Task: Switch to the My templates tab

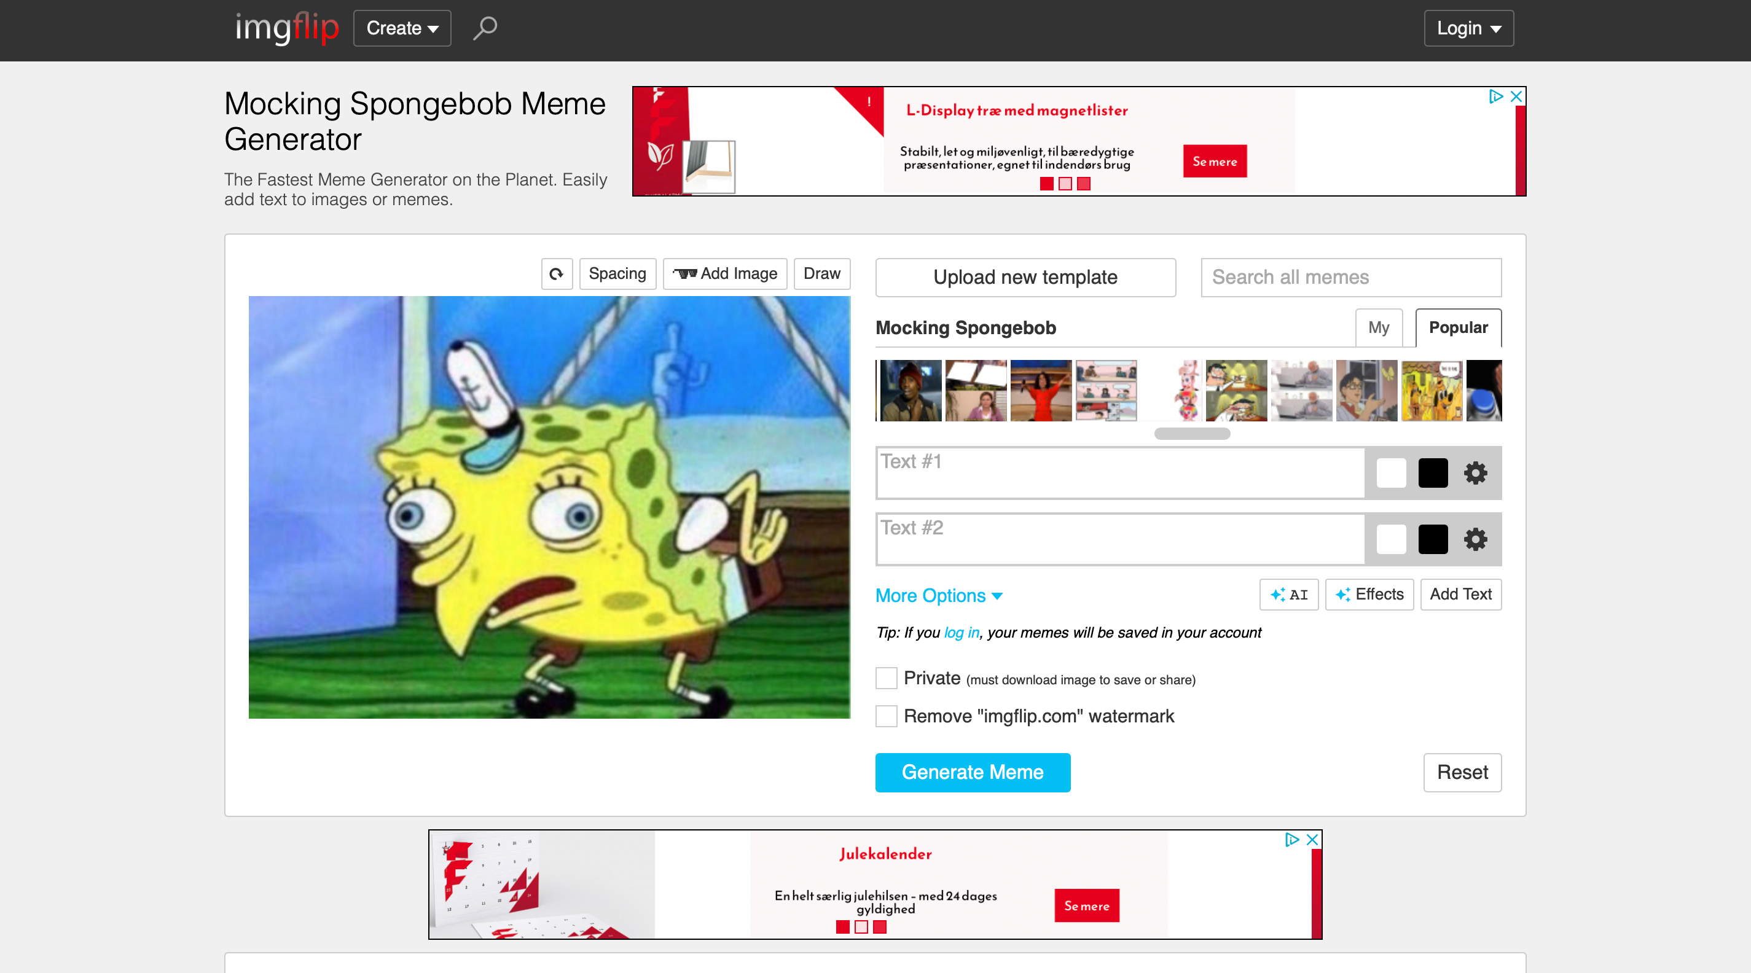Action: (x=1379, y=328)
